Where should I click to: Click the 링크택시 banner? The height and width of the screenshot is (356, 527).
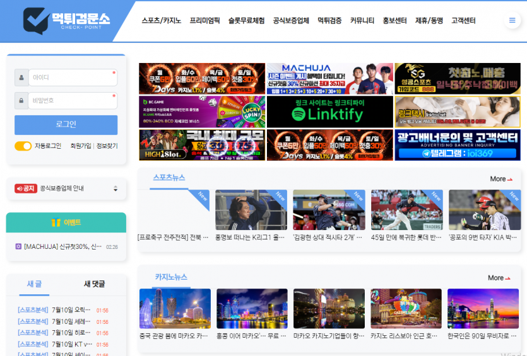tap(458, 112)
